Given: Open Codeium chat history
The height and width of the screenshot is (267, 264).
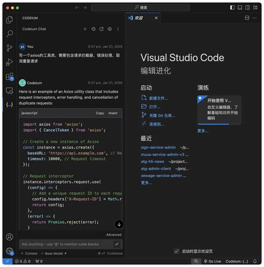Looking at the screenshot, I should tap(94, 29).
